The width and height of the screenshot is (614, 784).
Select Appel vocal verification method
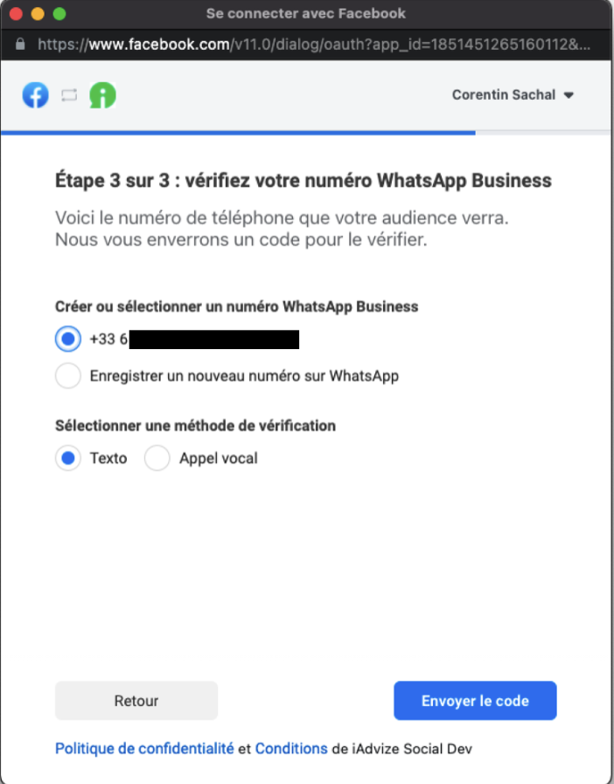[x=157, y=458]
